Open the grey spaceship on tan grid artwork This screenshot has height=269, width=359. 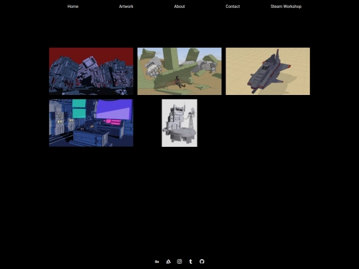pyautogui.click(x=268, y=71)
